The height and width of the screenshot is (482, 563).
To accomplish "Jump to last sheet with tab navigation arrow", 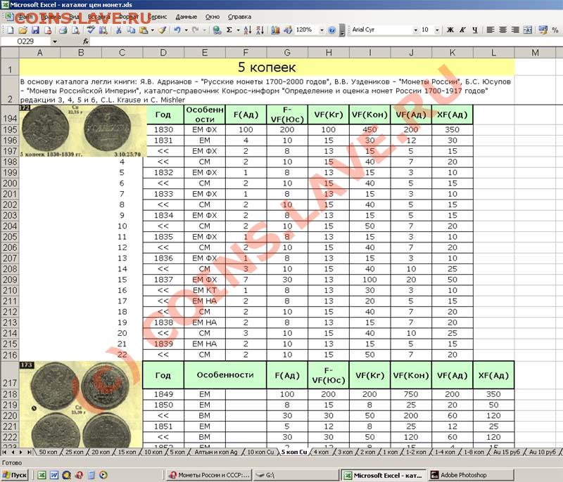I will [x=30, y=452].
